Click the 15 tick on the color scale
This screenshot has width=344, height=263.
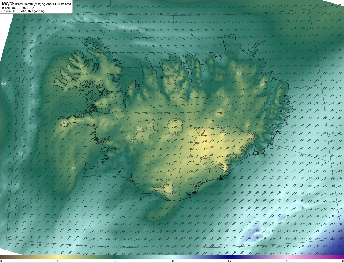(x=229, y=261)
